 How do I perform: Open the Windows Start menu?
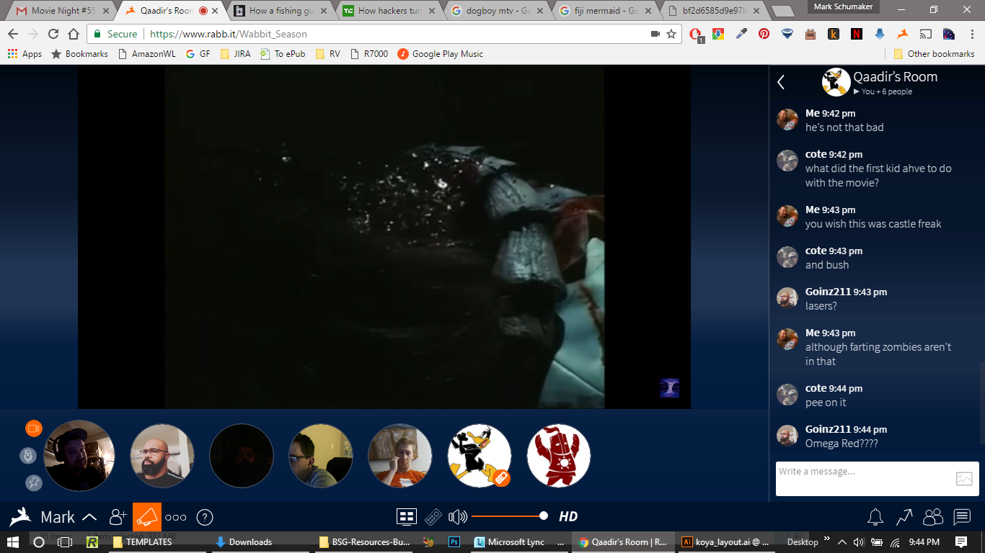tap(13, 542)
